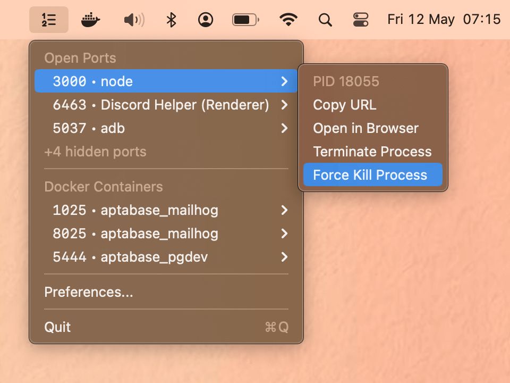Click the Docker whale menu bar icon
The width and height of the screenshot is (510, 383).
click(90, 19)
